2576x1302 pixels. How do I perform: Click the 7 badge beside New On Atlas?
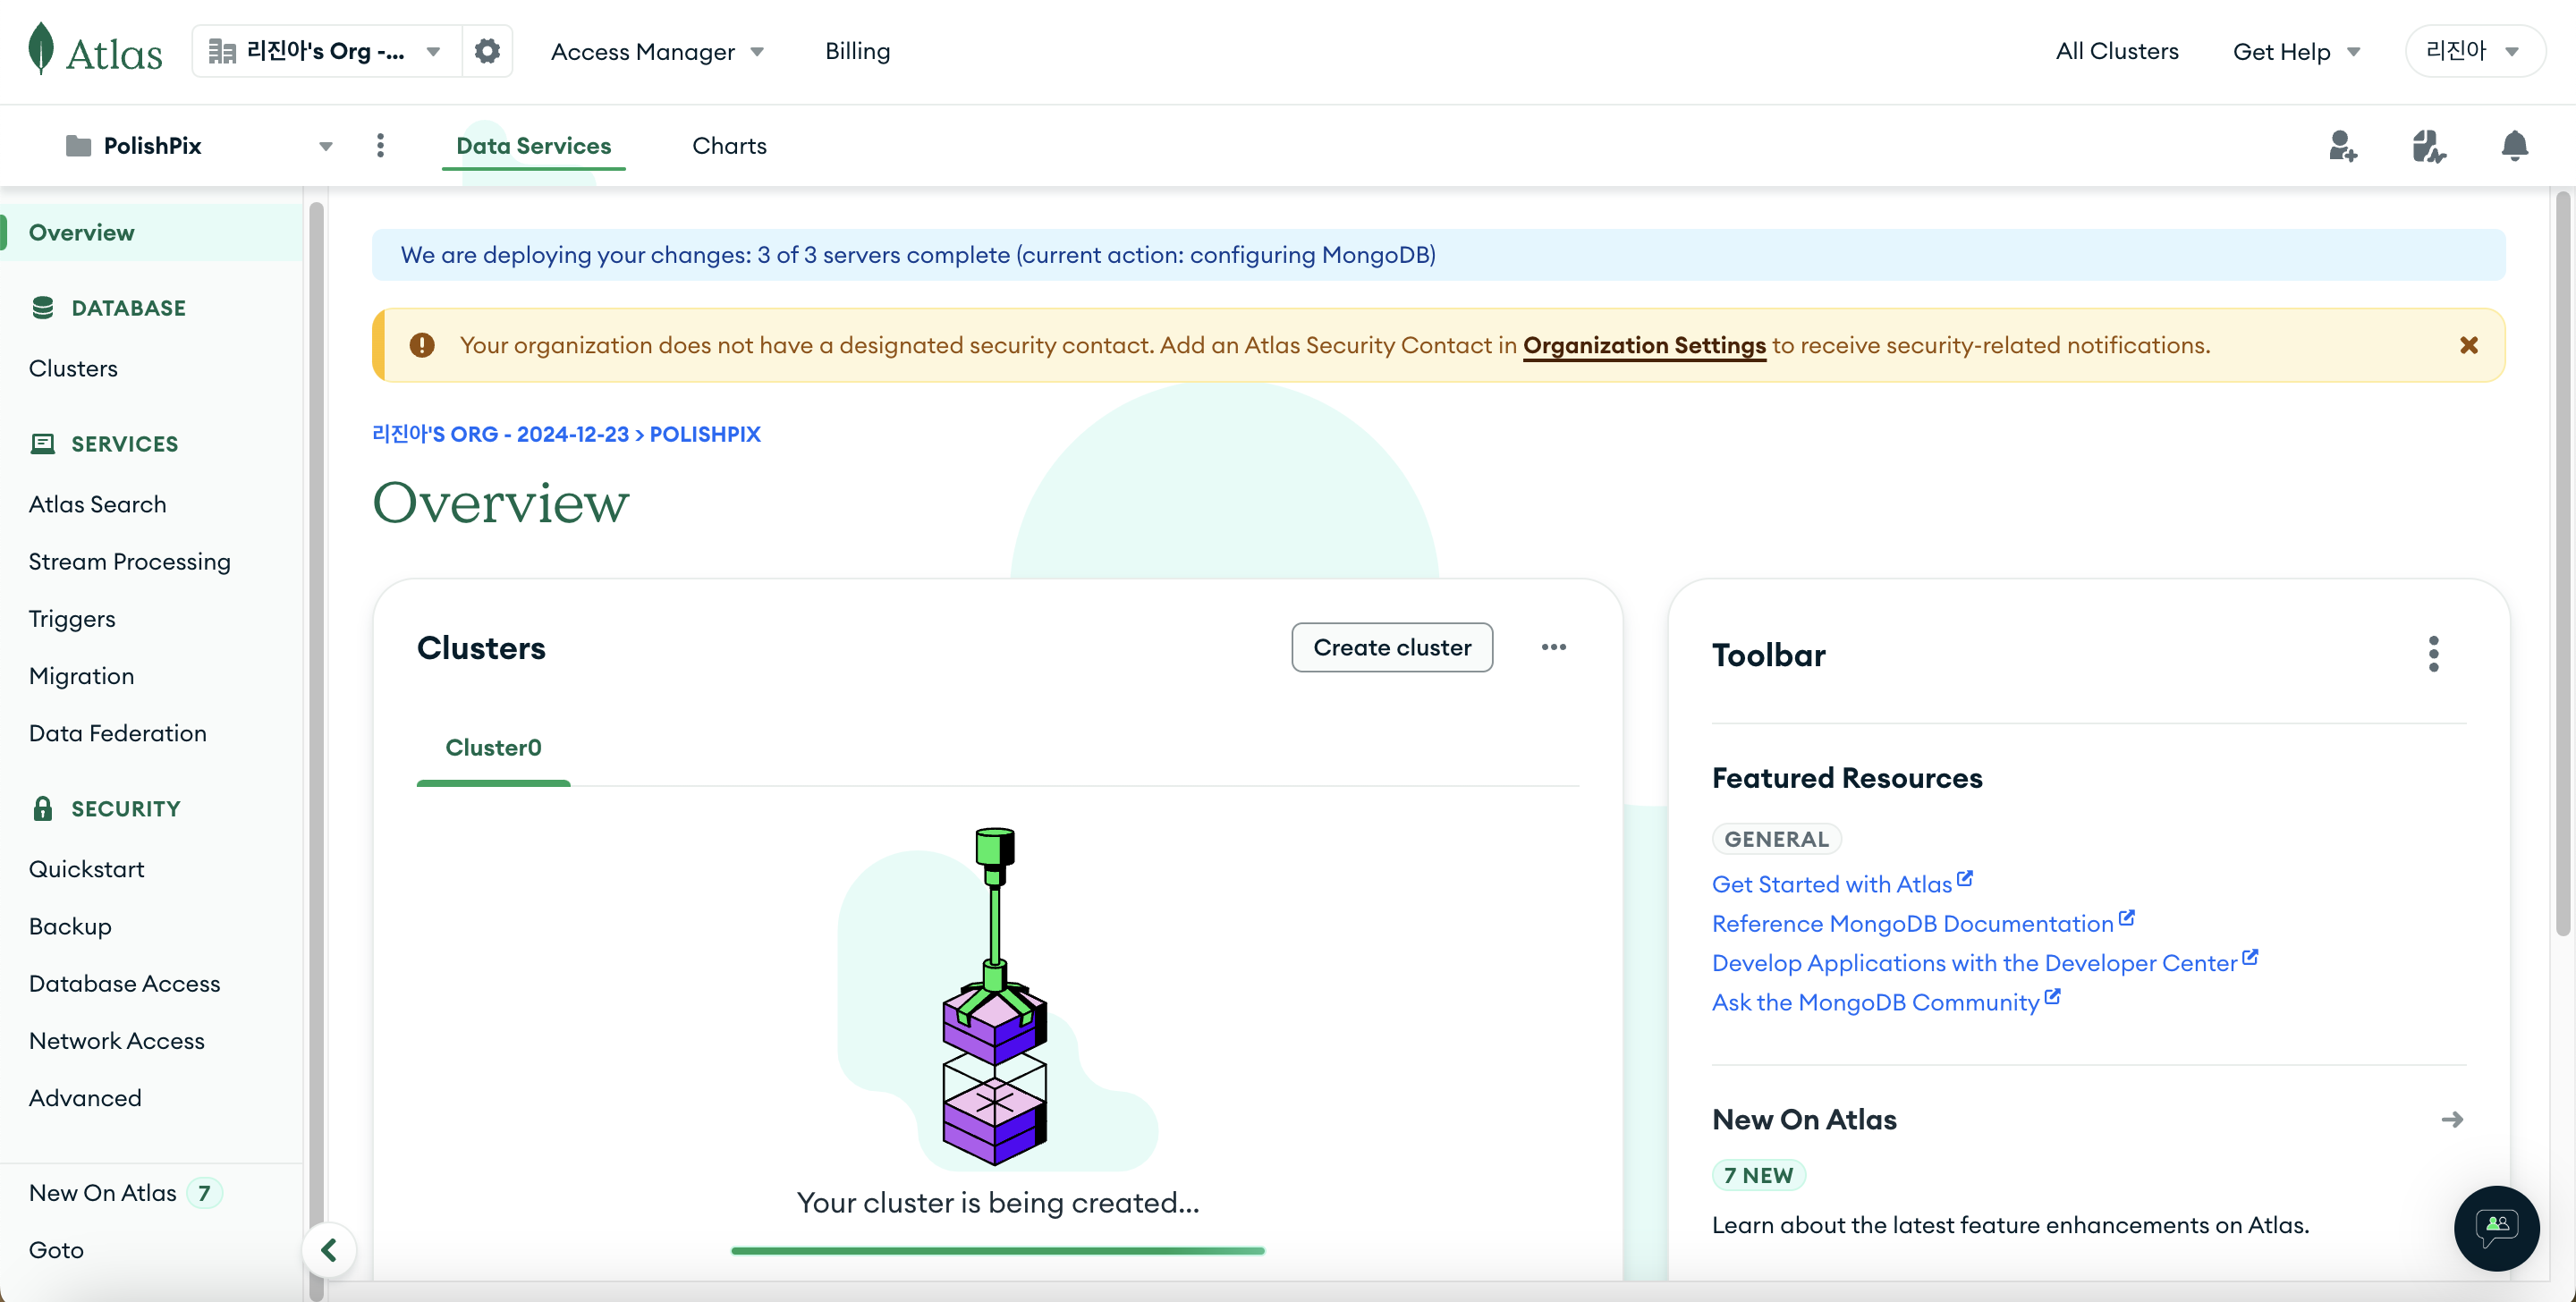204,1192
